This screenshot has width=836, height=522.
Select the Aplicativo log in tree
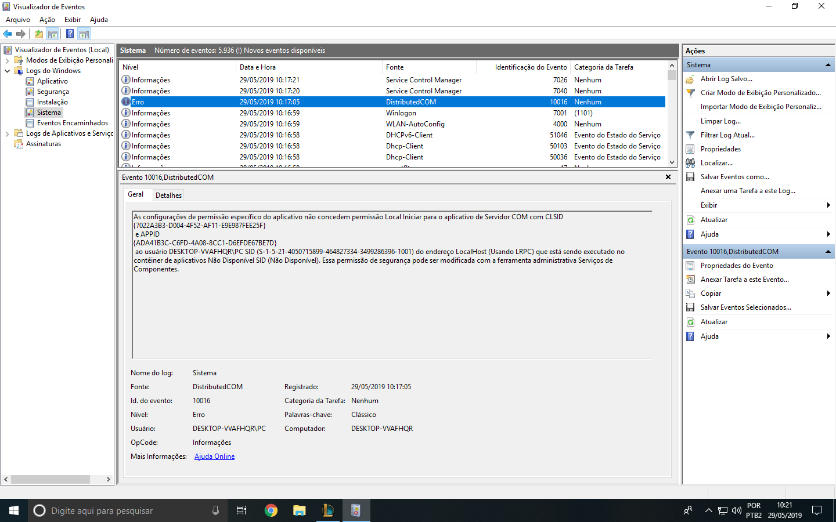click(52, 81)
